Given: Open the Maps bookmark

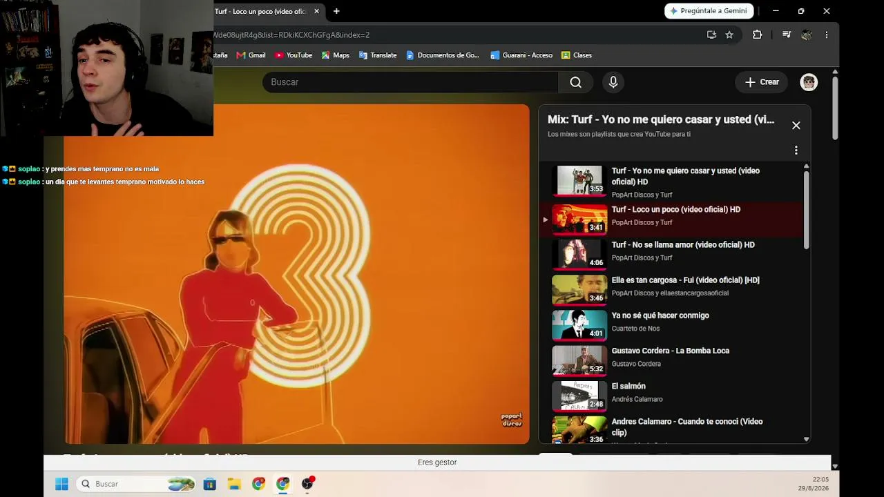Looking at the screenshot, I should pos(336,55).
